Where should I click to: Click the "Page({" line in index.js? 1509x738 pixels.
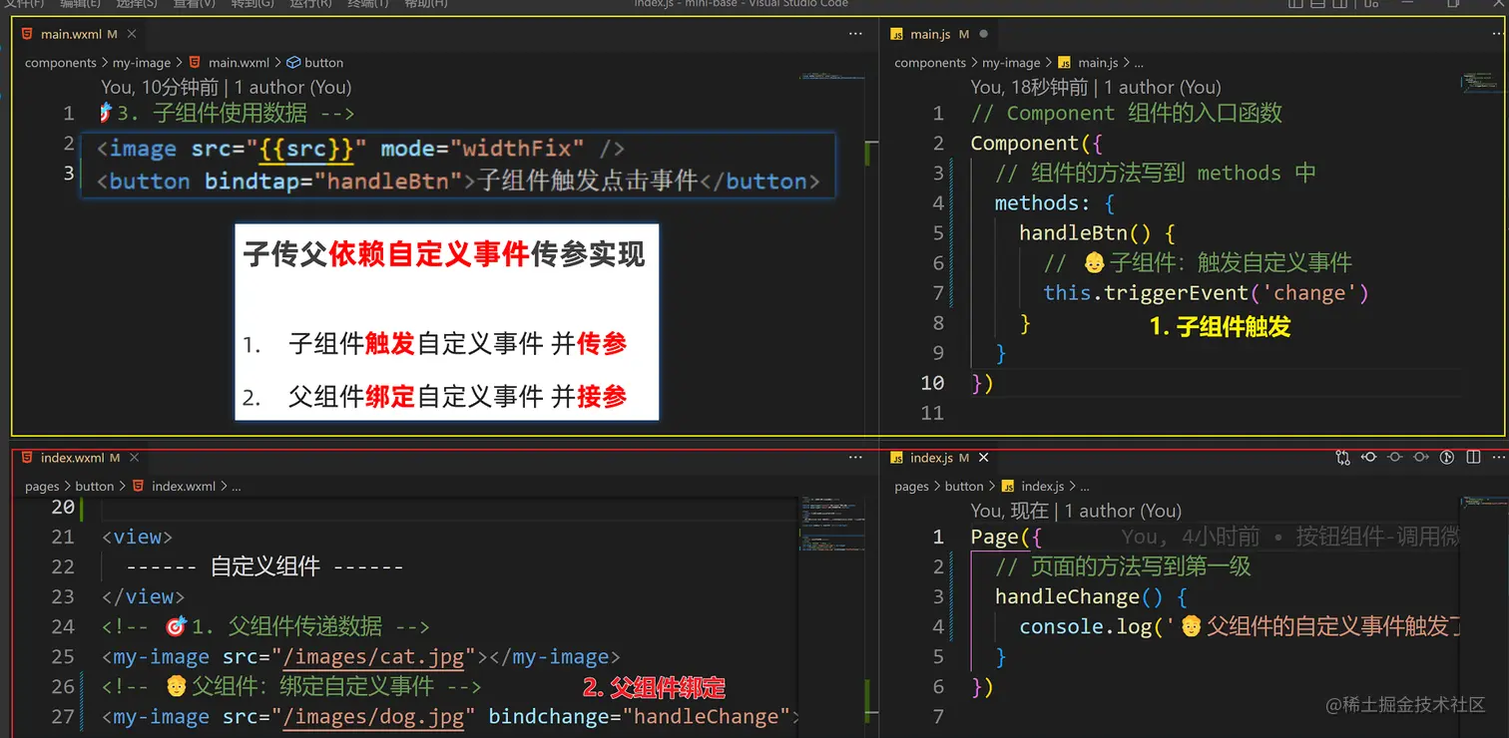pos(1006,538)
